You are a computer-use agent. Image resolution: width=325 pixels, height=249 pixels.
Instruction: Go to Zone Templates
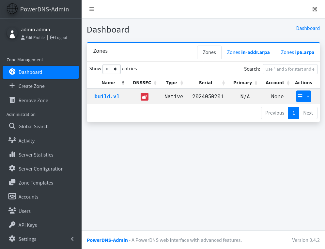36,183
